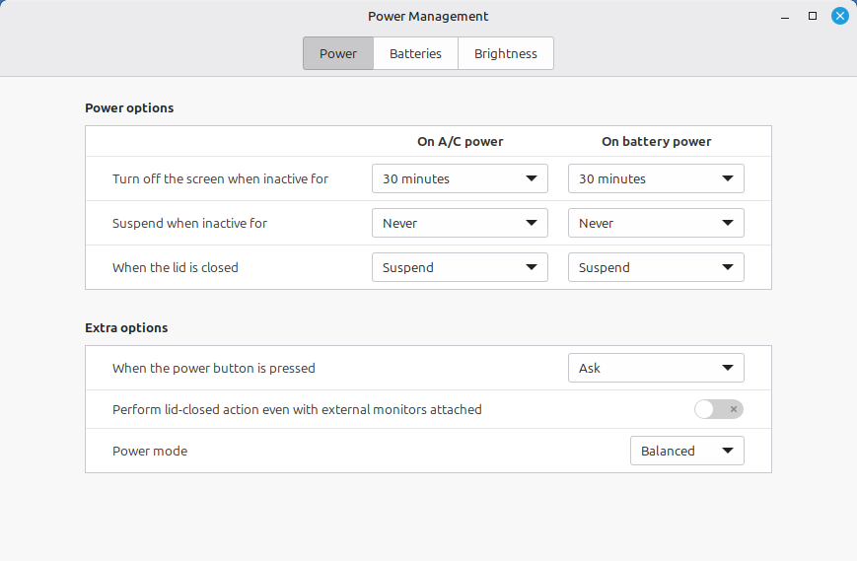857x561 pixels.
Task: Open battery suspend when inactive dropdown
Action: coord(656,223)
